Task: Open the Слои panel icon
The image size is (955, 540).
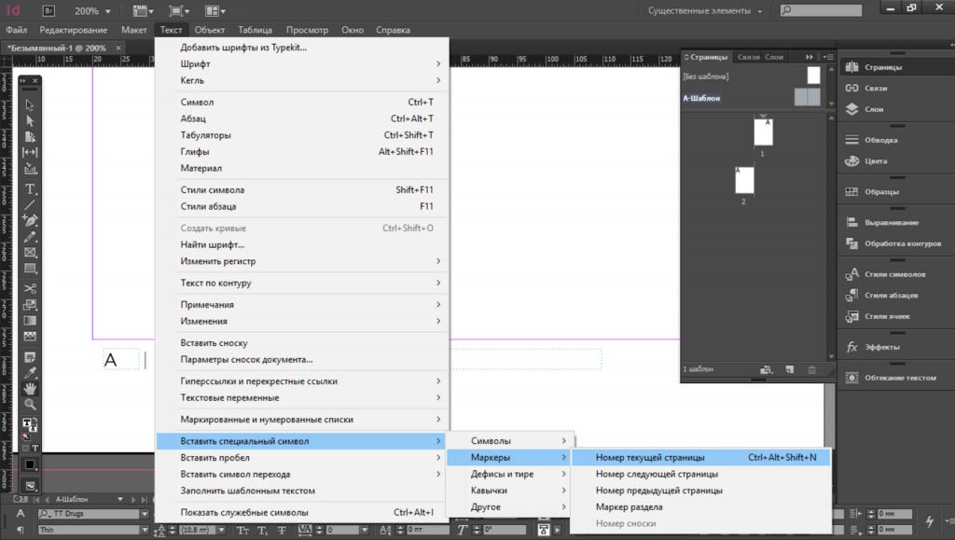Action: pos(874,109)
